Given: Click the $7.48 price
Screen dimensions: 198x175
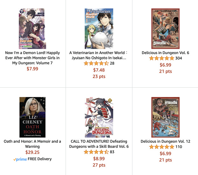Looking at the screenshot, I should [x=99, y=70].
